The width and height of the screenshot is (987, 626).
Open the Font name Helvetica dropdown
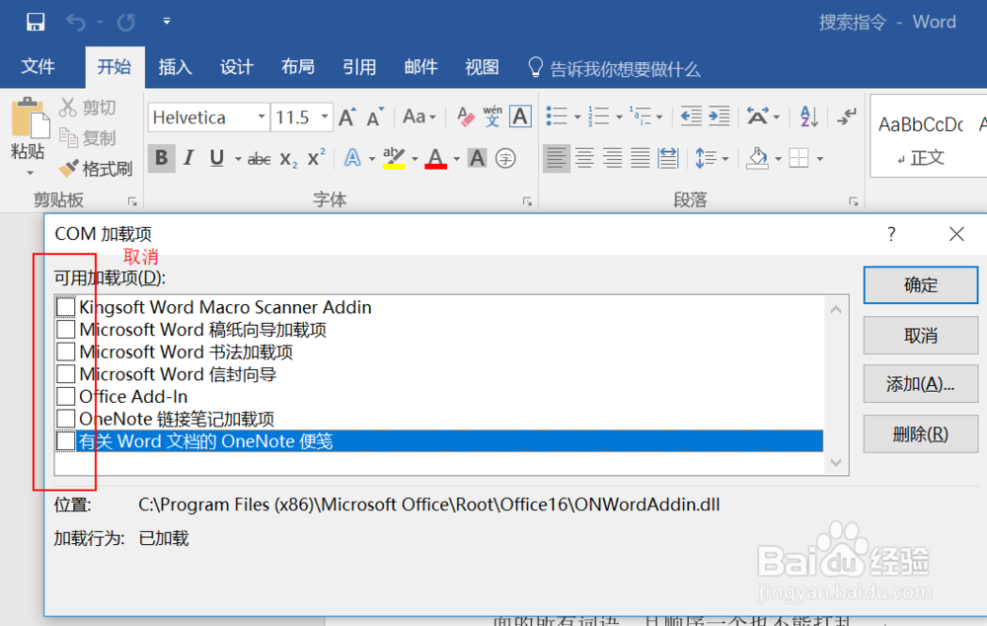(262, 117)
